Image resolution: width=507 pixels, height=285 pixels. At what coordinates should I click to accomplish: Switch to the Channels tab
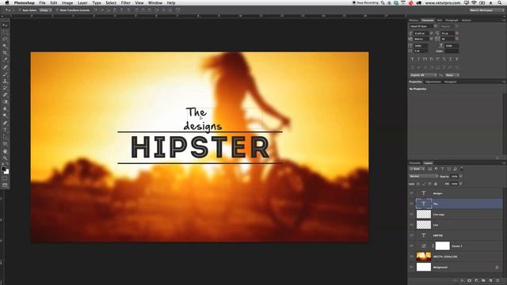[415, 163]
